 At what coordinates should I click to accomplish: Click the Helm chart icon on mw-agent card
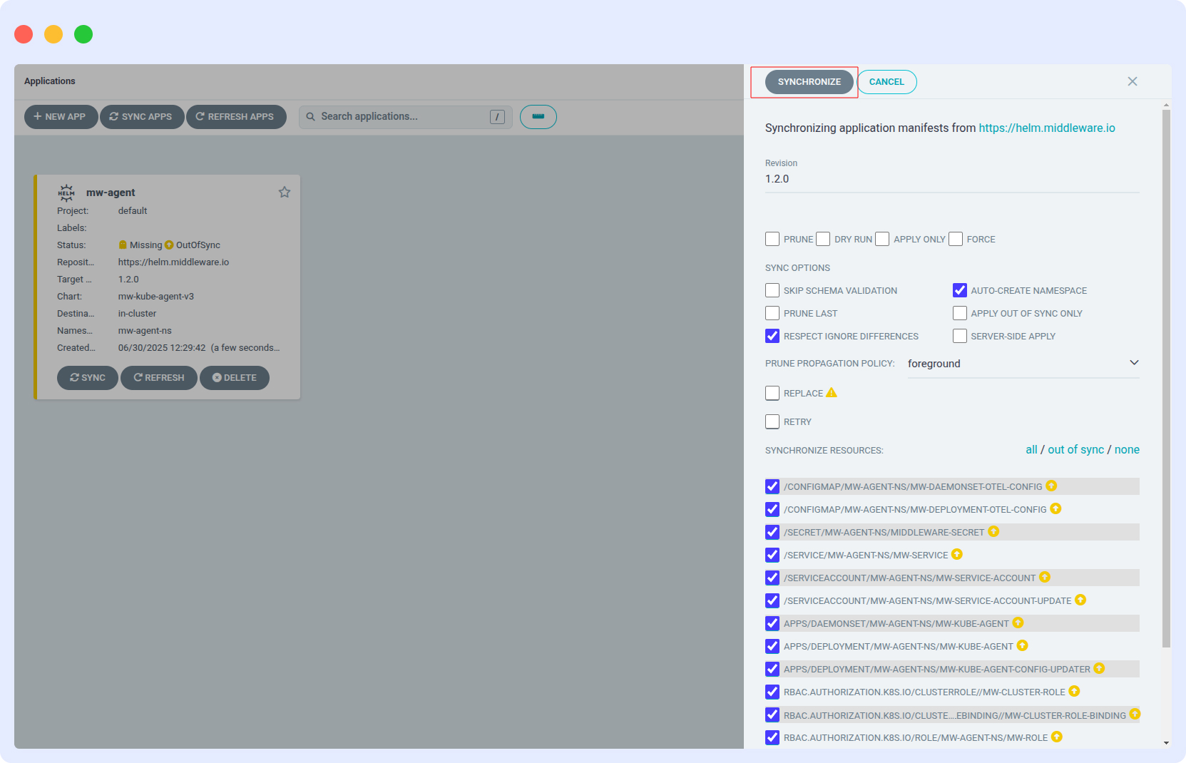(x=66, y=192)
